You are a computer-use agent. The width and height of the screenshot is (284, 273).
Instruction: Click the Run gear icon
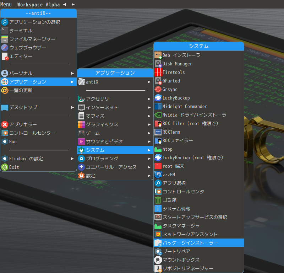[x=5, y=141]
